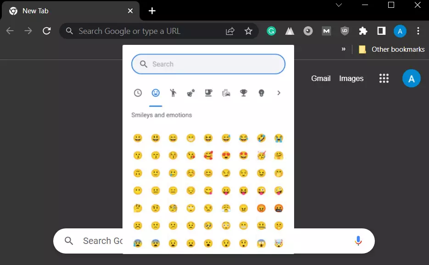Open Chrome's side panel icon
Viewport: 429px width, 265px height.
point(381,31)
